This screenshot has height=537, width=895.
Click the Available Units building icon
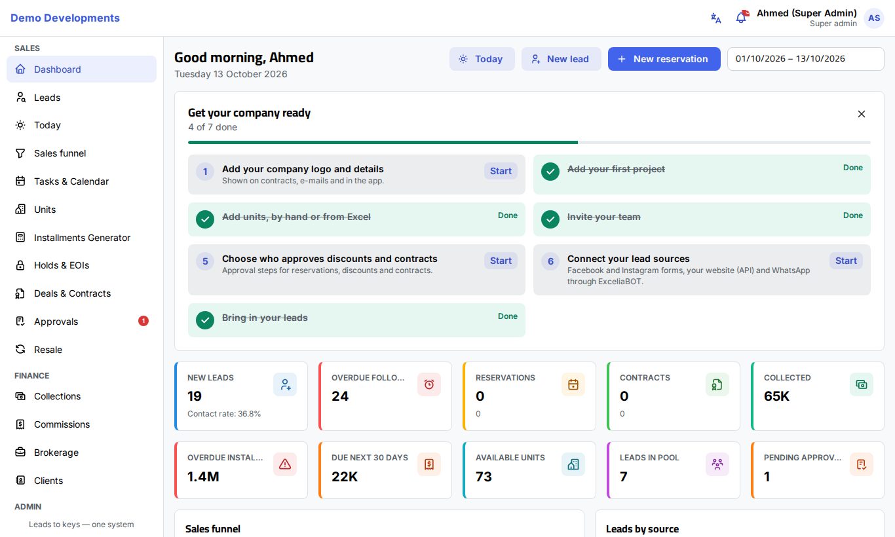[573, 464]
